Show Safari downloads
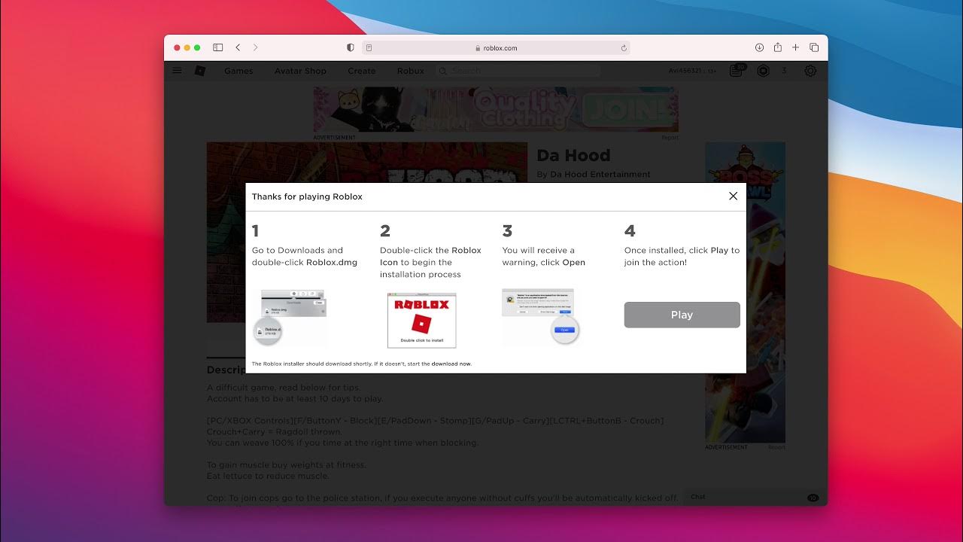The height and width of the screenshot is (542, 963). 759,47
